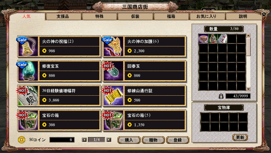The height and width of the screenshot is (153, 271).
Task: Click the white talisman inventory item
Action: click(x=222, y=39)
